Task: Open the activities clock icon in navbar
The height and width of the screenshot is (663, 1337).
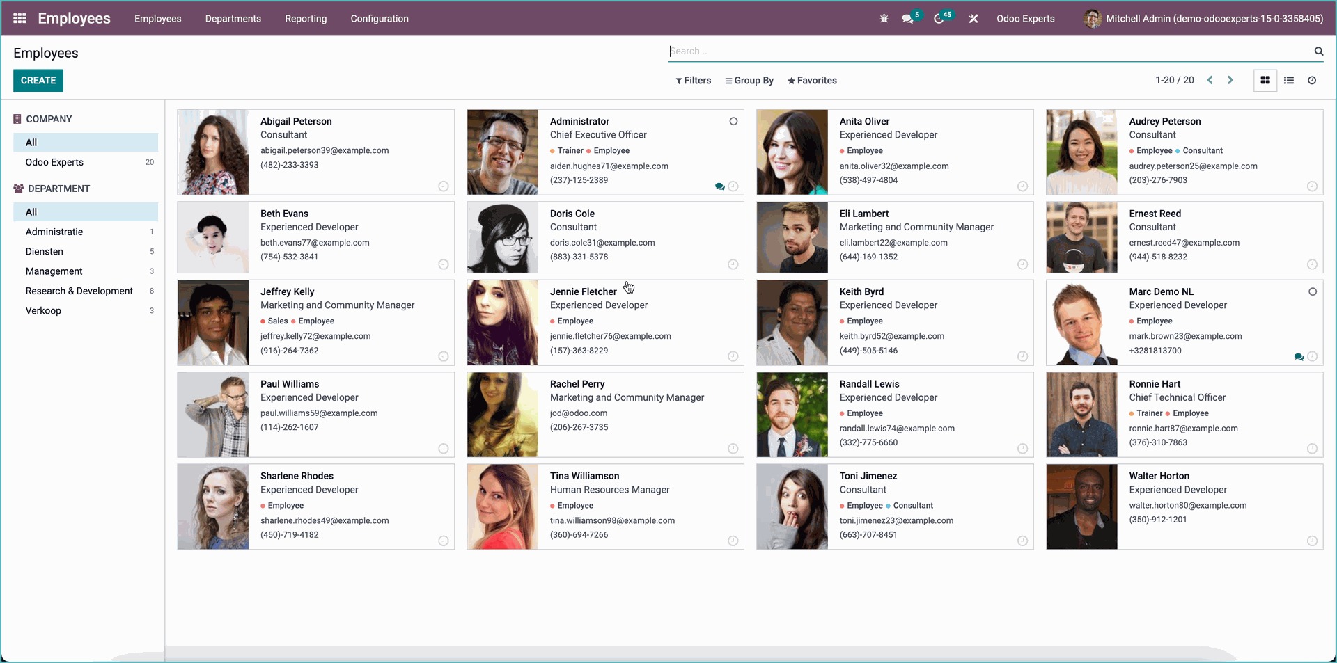Action: point(939,19)
